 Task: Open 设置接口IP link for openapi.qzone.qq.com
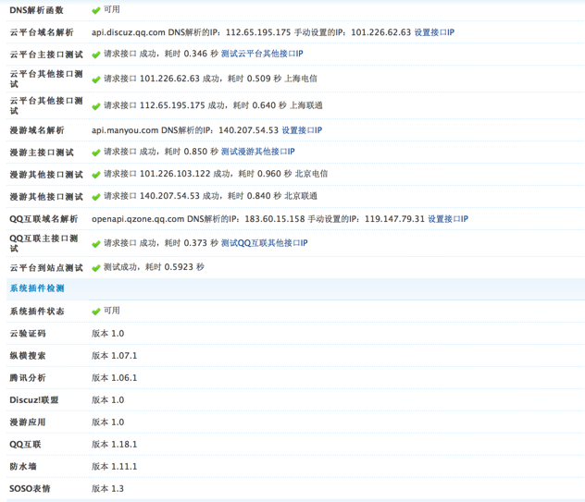pyautogui.click(x=448, y=219)
